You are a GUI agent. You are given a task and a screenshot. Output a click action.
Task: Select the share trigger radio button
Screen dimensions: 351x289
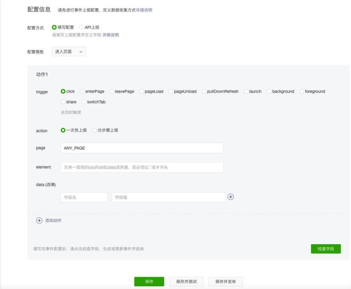(x=63, y=102)
